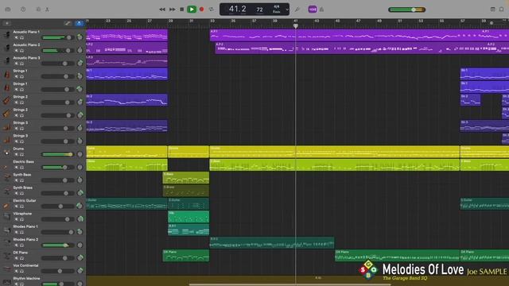This screenshot has width=509, height=286.
Task: Solo the Acoustic Piano 1 track
Action: click(21, 37)
